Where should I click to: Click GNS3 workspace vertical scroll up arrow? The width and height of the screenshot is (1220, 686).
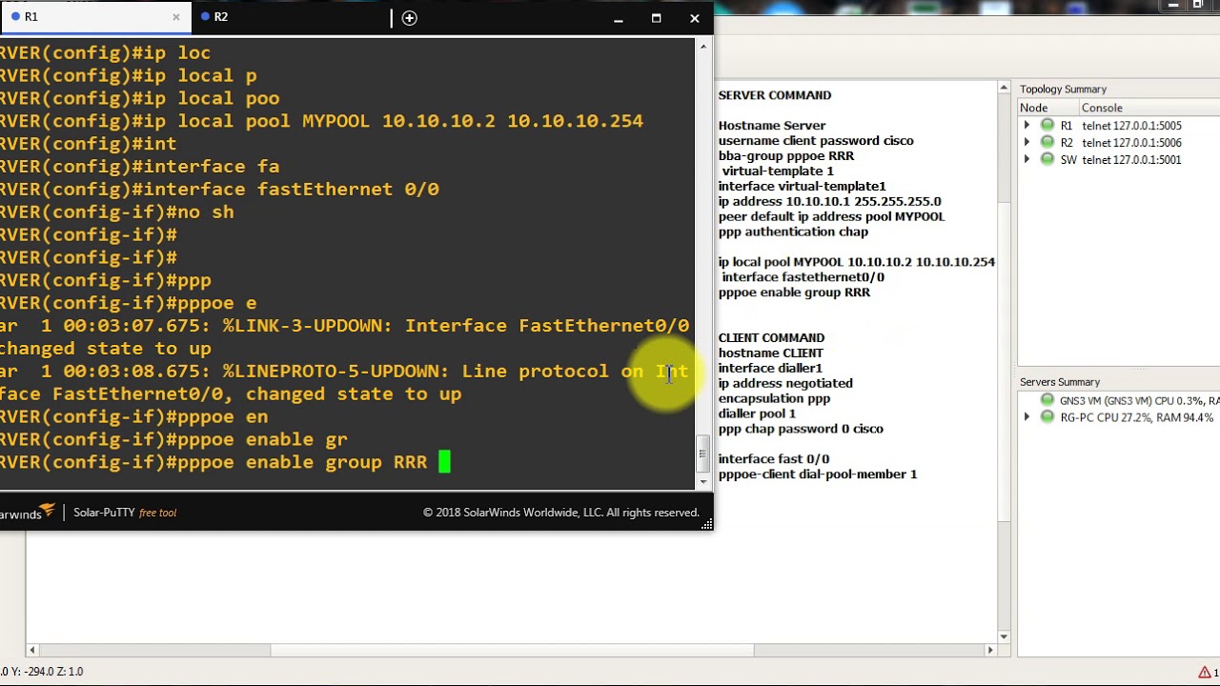click(1004, 88)
